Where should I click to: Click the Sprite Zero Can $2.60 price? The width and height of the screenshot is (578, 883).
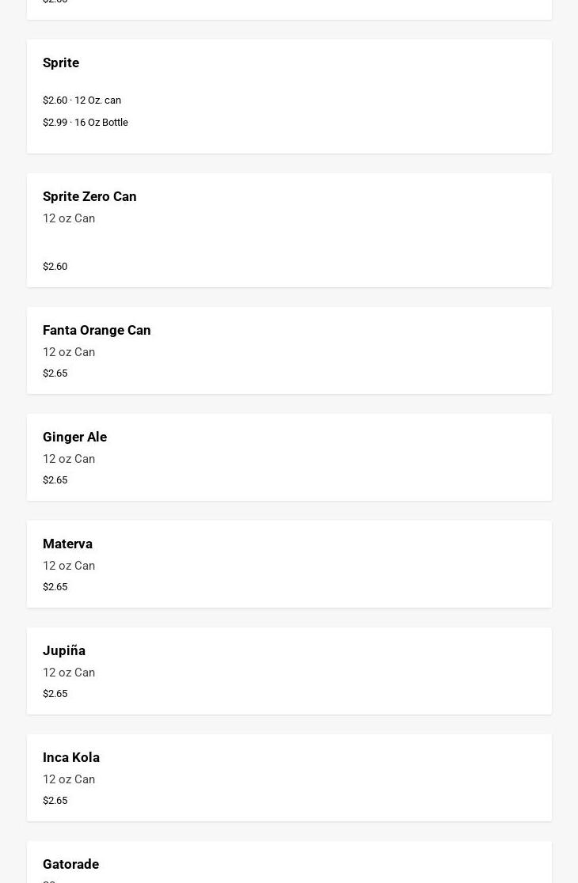click(55, 267)
